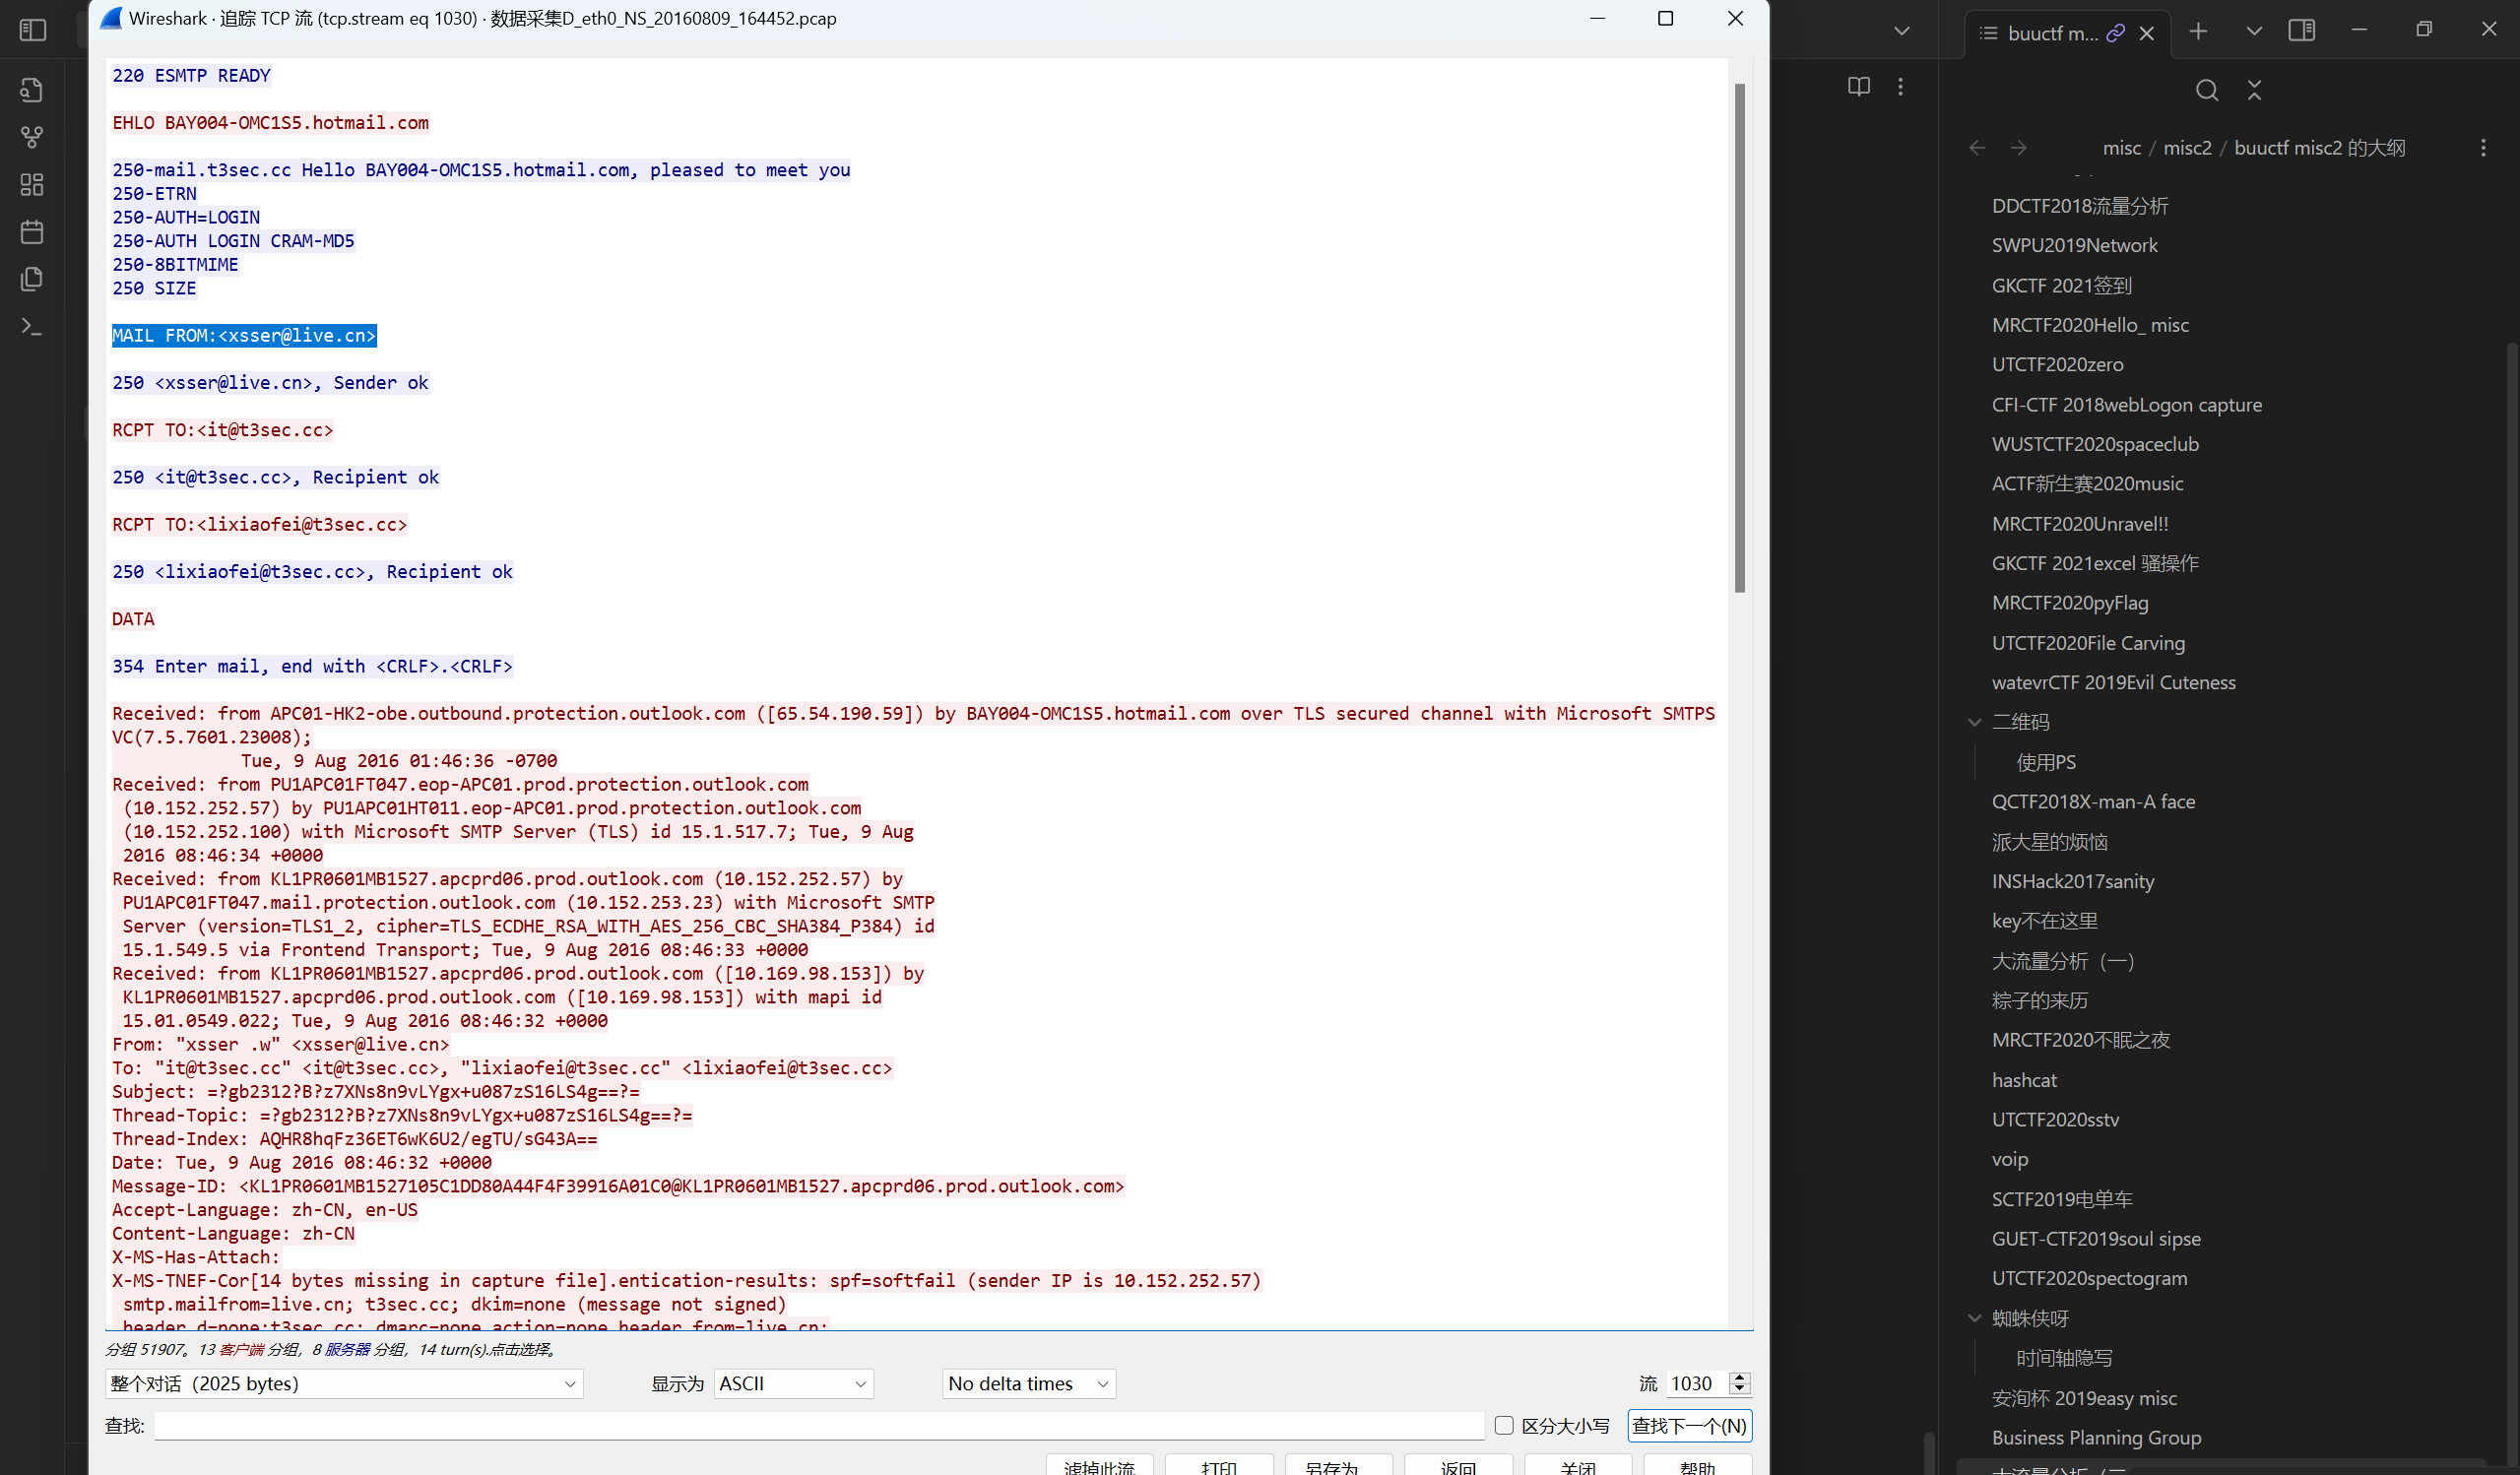Click the 滤掉此流 filter out stream button
The image size is (2520, 1475).
pyautogui.click(x=1099, y=1467)
